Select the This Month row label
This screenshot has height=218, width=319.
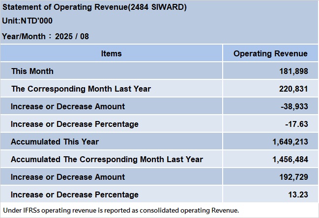point(32,71)
